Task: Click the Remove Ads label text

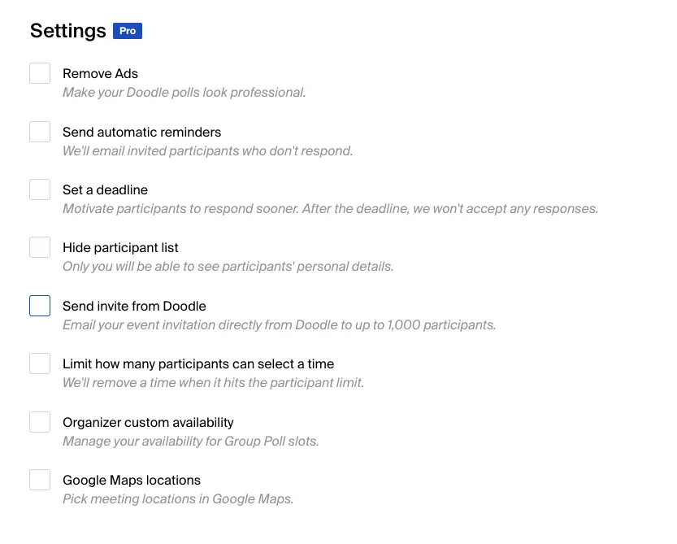Action: [100, 73]
